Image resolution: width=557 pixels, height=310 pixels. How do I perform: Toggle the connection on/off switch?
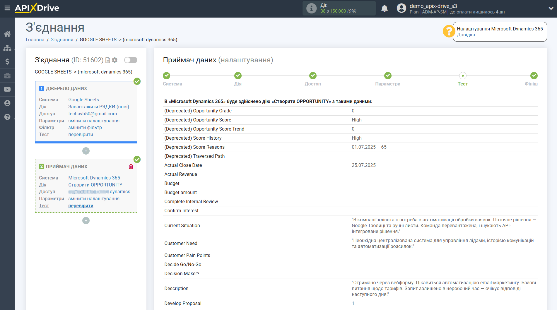click(131, 60)
